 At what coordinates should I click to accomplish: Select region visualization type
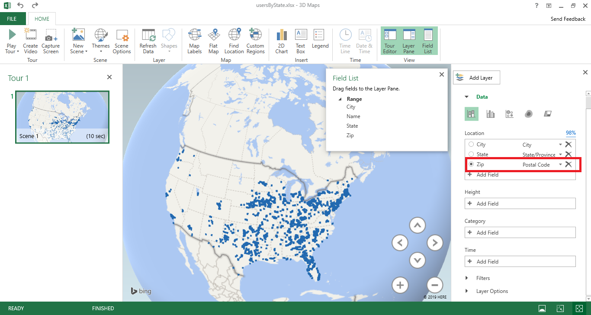[548, 114]
